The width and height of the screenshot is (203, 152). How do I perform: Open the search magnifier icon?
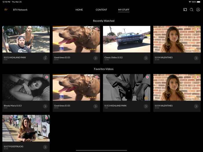click(x=191, y=10)
